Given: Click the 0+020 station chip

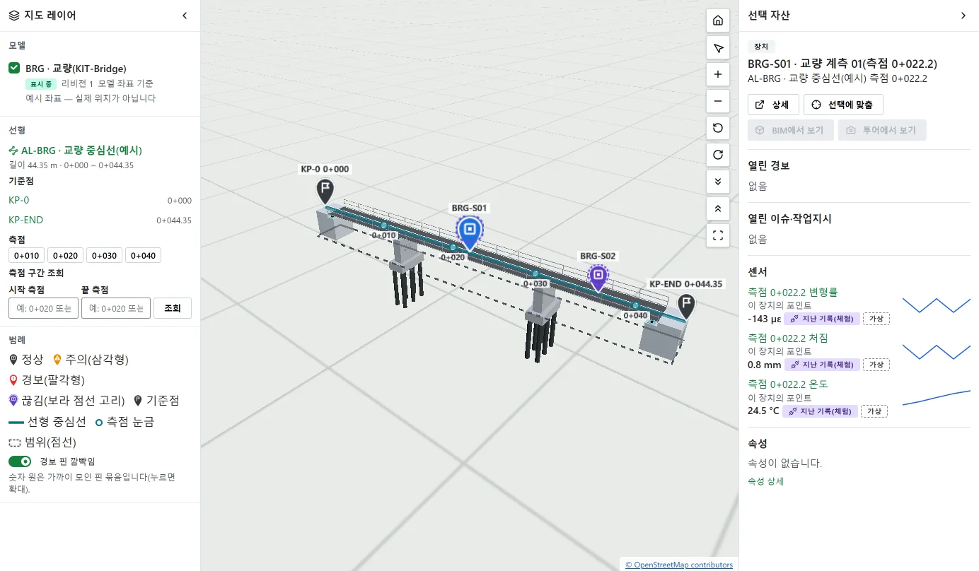Looking at the screenshot, I should 65,255.
